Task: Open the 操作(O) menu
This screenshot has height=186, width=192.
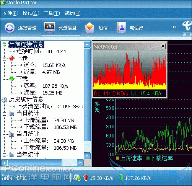Action: [31, 13]
